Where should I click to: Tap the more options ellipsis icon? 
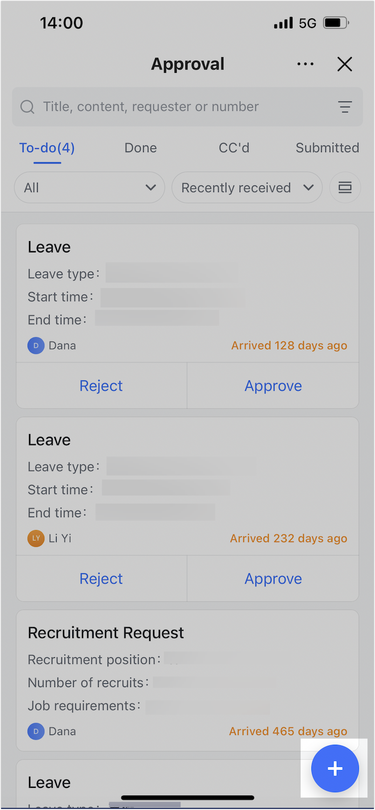(x=305, y=64)
